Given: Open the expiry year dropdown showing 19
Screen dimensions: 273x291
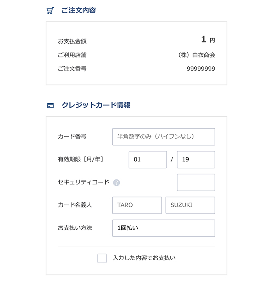Looking at the screenshot, I should (196, 160).
